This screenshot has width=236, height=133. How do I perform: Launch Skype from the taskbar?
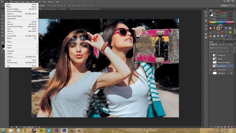tap(49, 130)
